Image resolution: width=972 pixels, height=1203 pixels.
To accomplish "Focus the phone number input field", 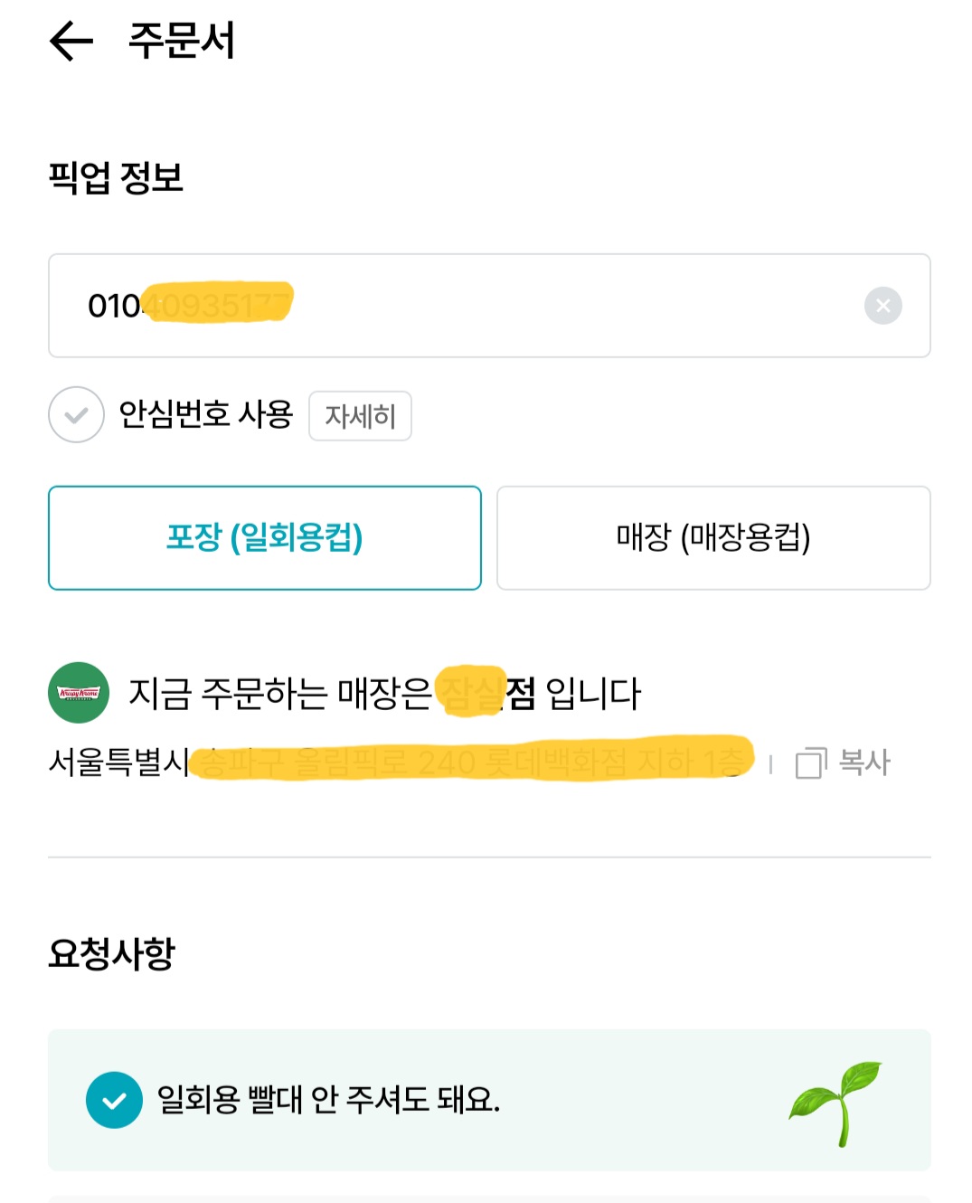I will pyautogui.click(x=543, y=306).
